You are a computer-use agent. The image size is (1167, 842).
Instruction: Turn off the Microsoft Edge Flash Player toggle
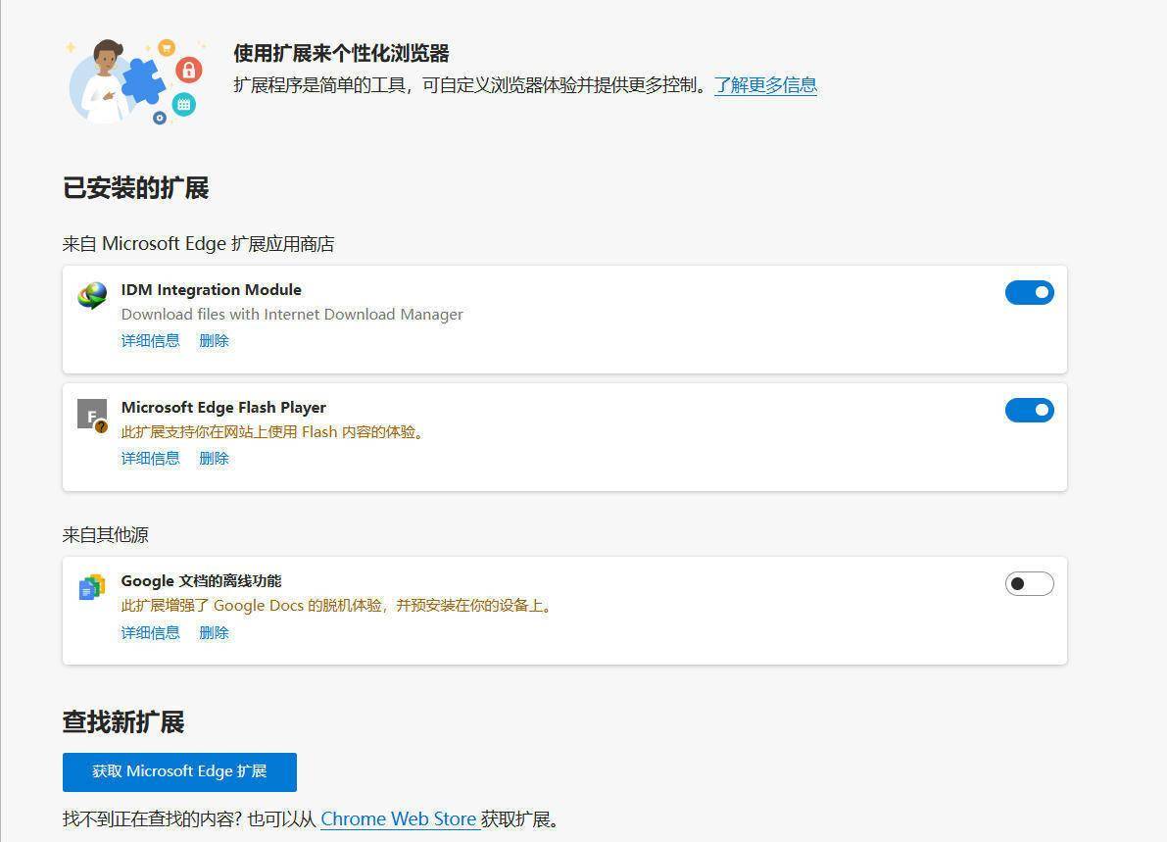[1029, 410]
